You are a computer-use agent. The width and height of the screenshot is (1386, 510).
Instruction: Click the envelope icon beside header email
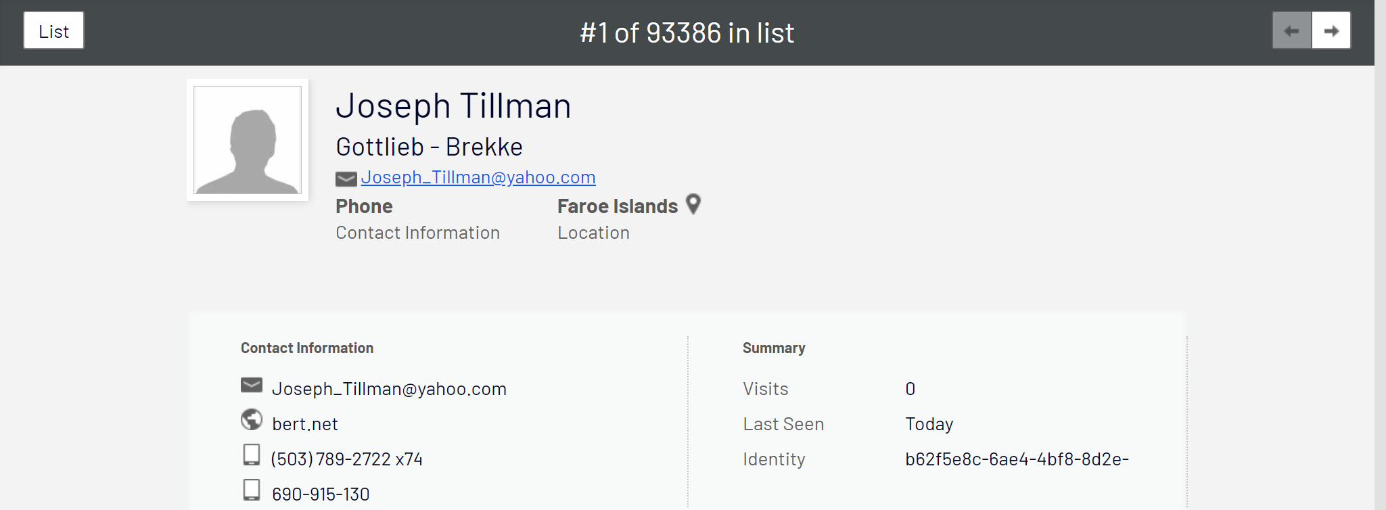click(346, 179)
